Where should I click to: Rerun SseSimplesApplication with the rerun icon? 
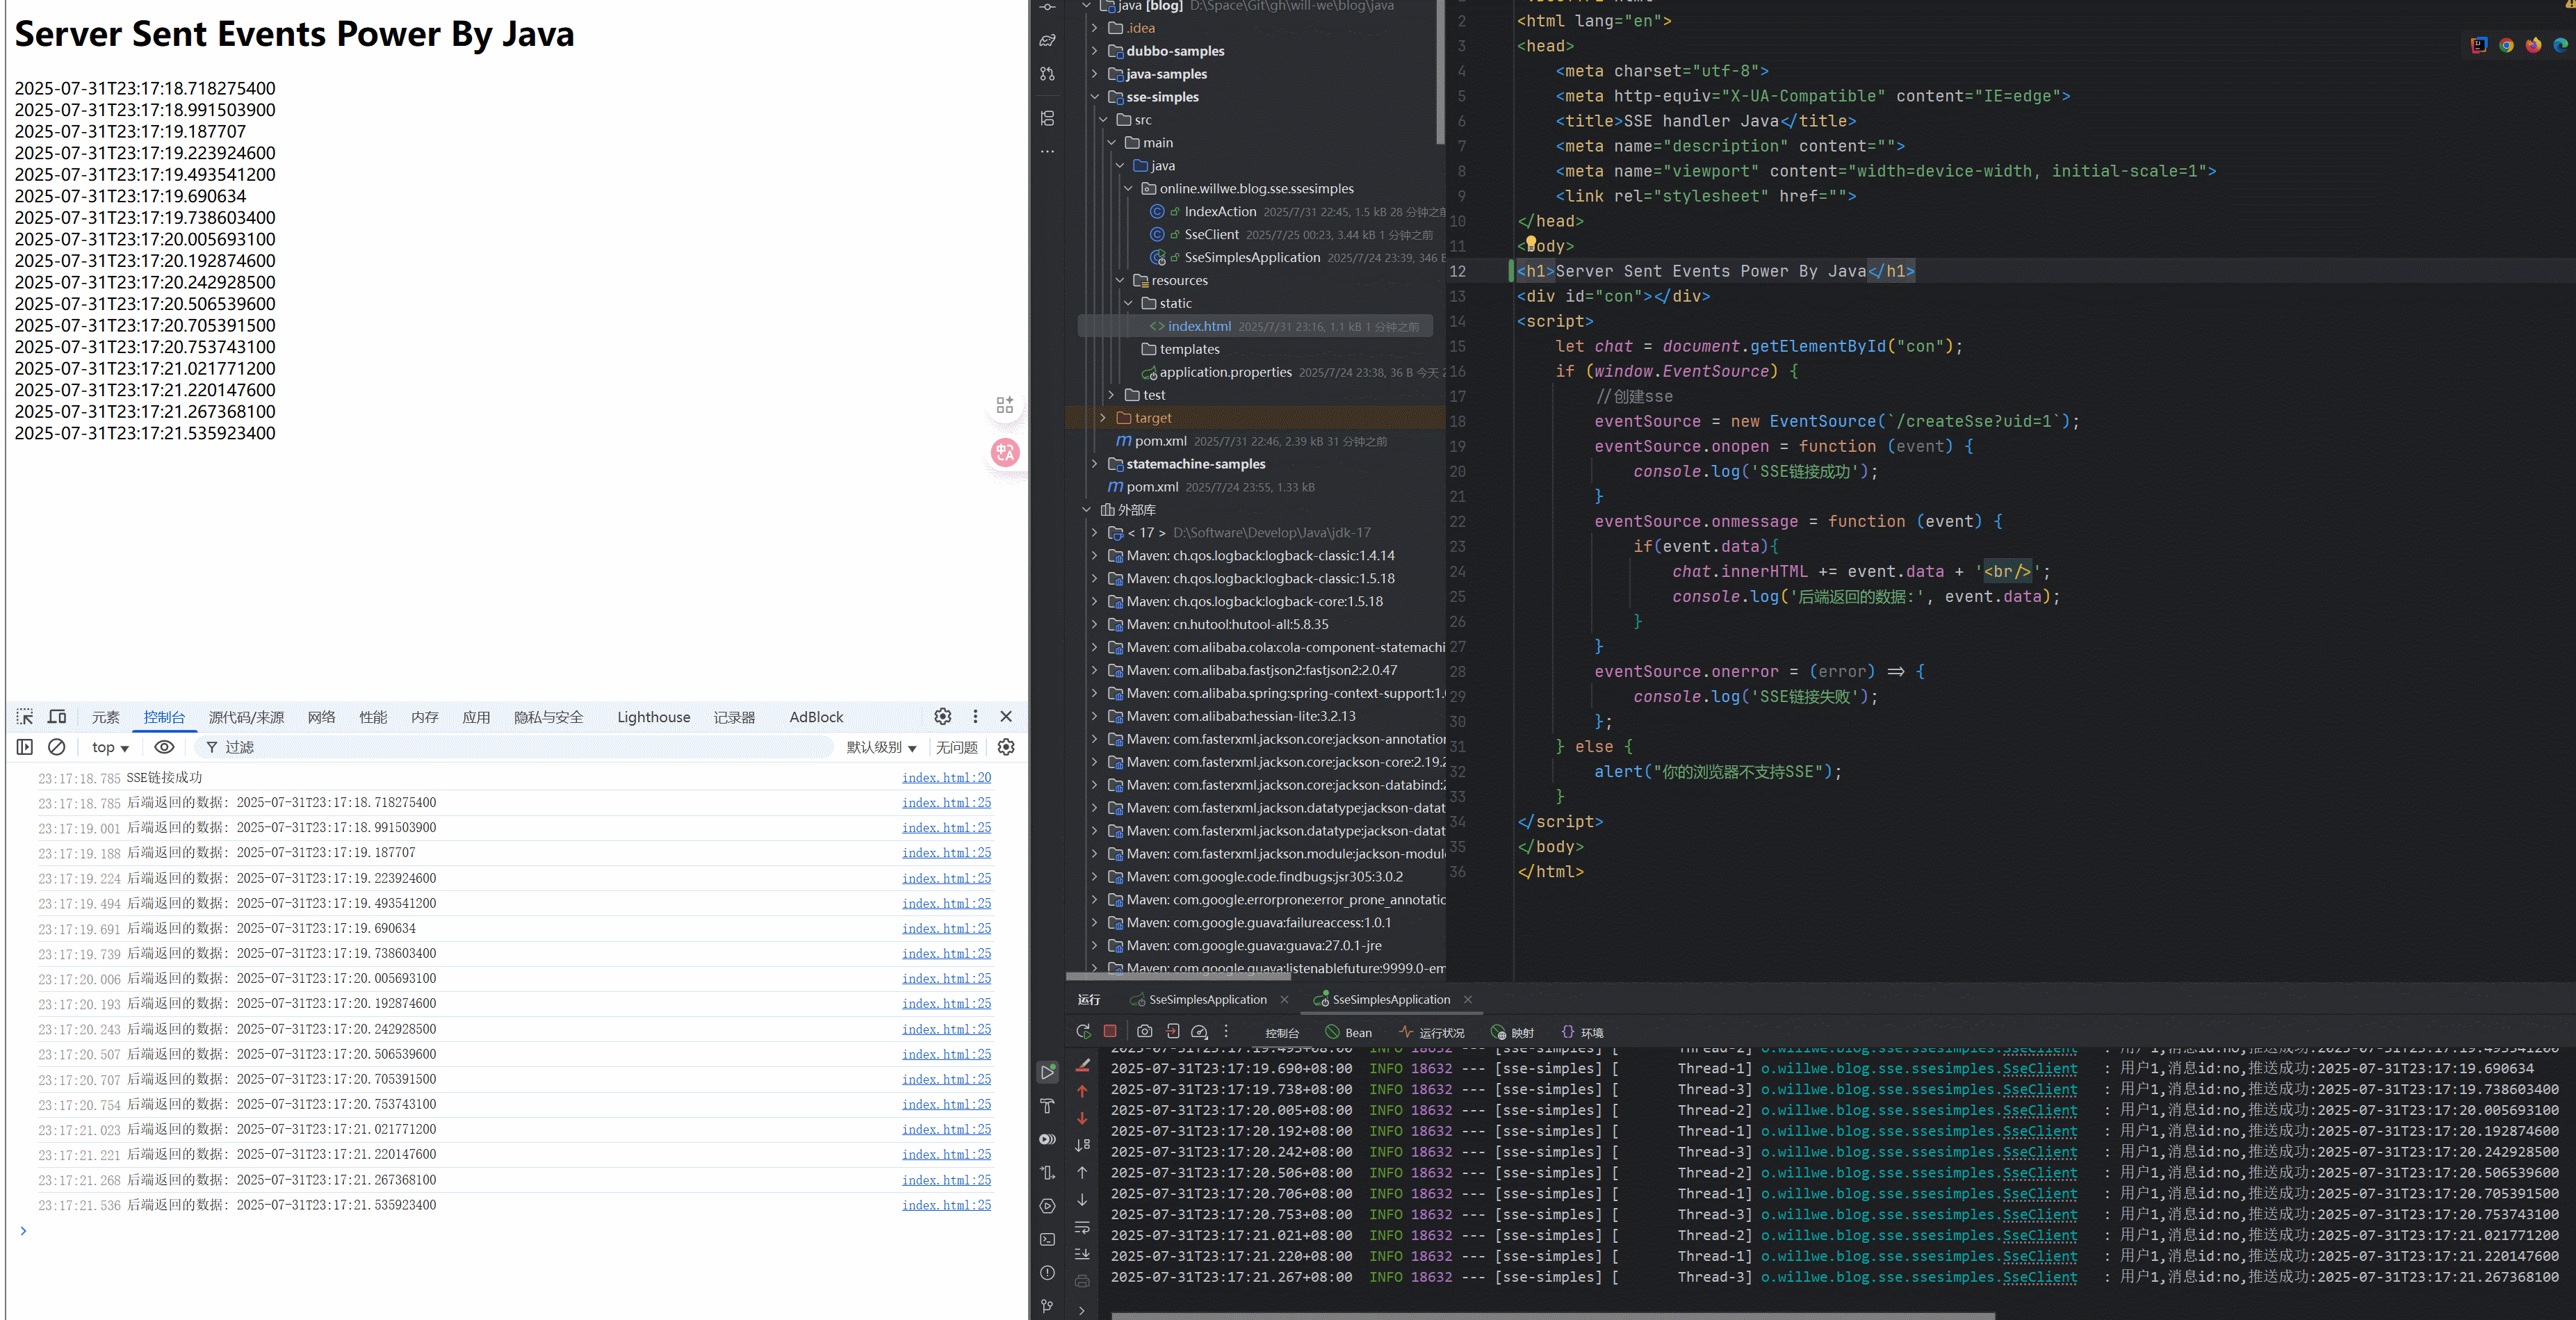click(x=1083, y=1031)
